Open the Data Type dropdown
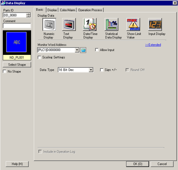 click(x=91, y=70)
